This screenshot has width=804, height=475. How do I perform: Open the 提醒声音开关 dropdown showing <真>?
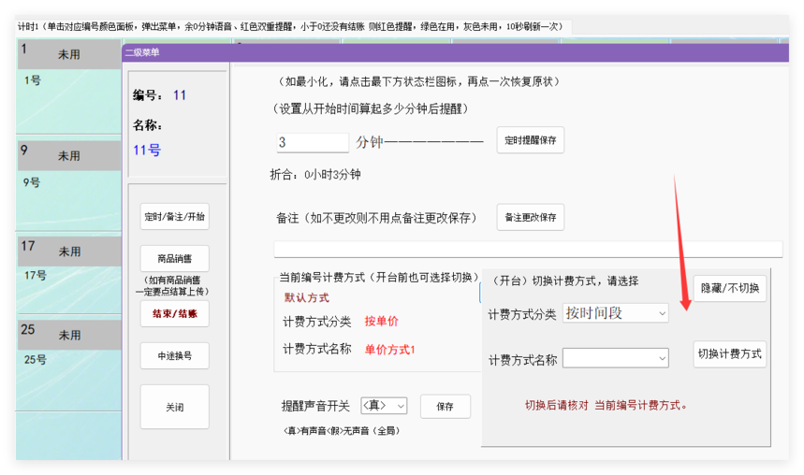(x=384, y=405)
